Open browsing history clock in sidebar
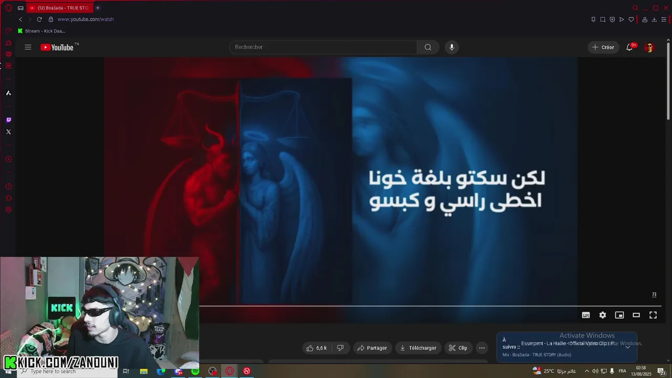Viewport: 672px width, 378px height. click(8, 186)
